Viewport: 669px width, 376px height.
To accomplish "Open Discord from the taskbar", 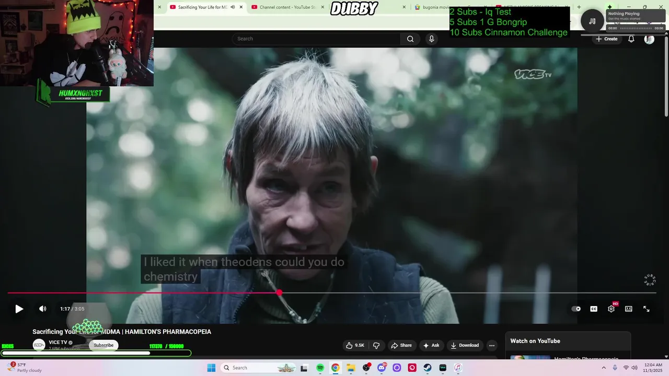I will [382, 368].
